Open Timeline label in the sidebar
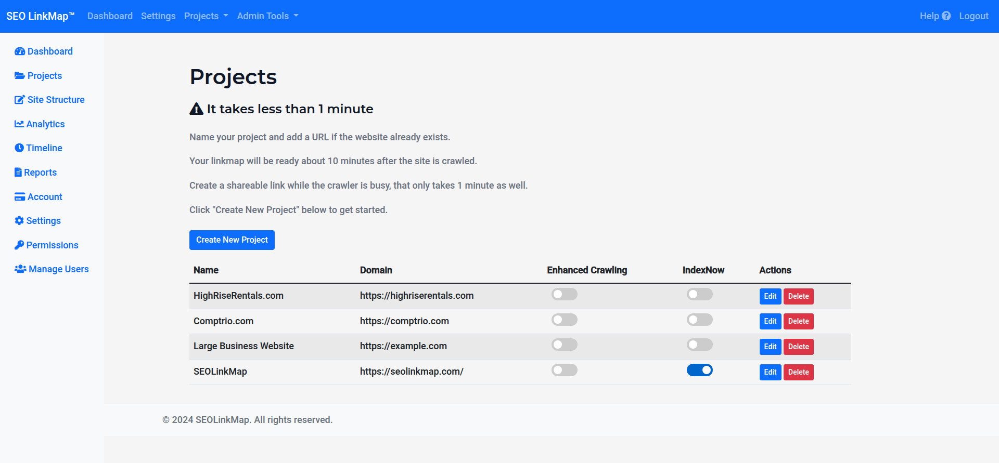 coord(44,148)
